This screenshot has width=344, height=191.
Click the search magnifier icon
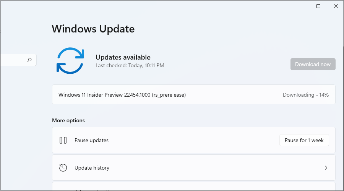coord(29,60)
